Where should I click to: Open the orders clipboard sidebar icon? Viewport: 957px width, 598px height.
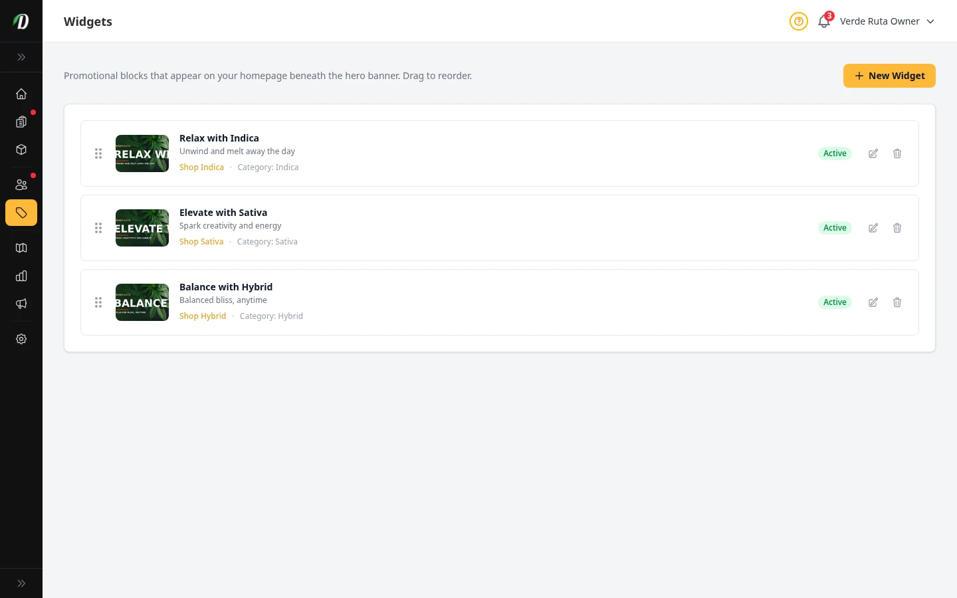pos(21,122)
